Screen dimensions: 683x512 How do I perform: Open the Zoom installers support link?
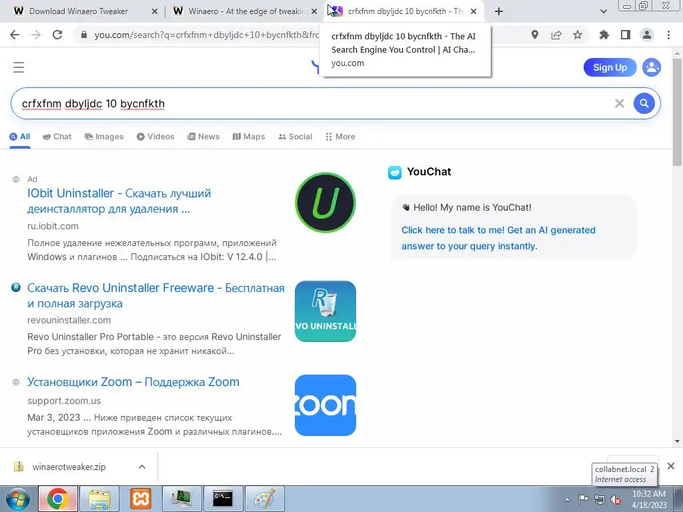tap(133, 382)
